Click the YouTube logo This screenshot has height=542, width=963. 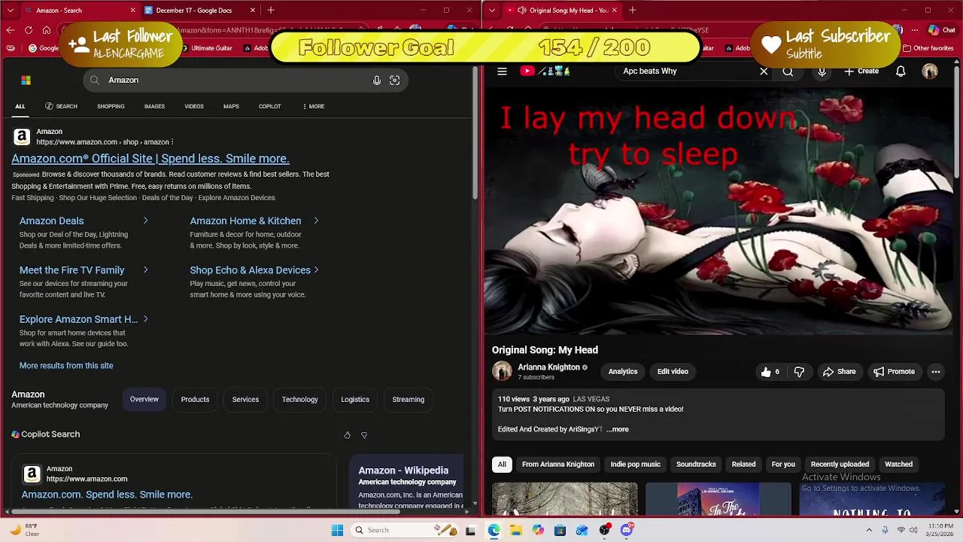click(x=545, y=72)
